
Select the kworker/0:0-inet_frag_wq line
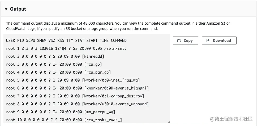pyautogui.click(x=73, y=80)
